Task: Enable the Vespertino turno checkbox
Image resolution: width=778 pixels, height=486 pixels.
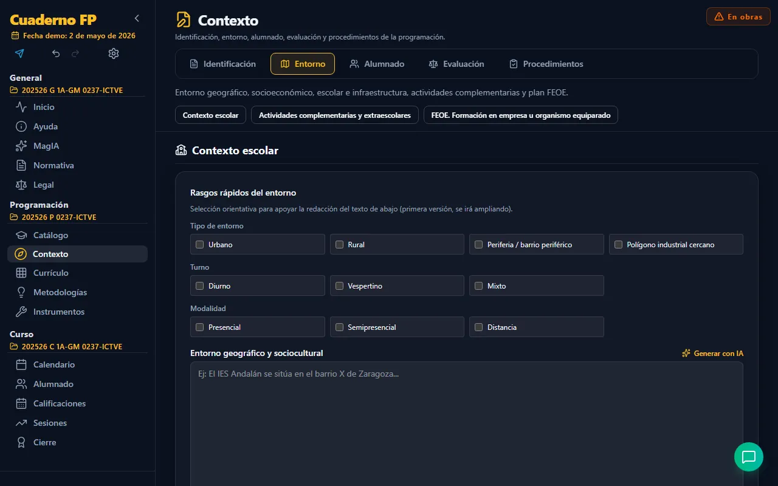Action: coord(339,286)
